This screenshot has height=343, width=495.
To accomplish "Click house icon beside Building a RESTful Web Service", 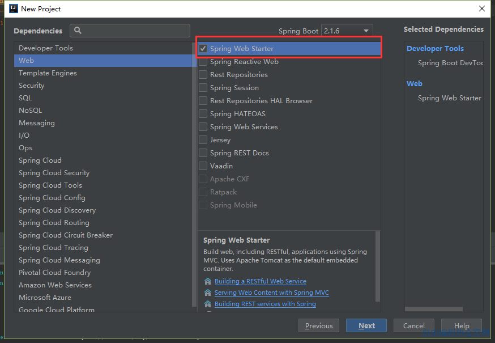I will pos(208,281).
